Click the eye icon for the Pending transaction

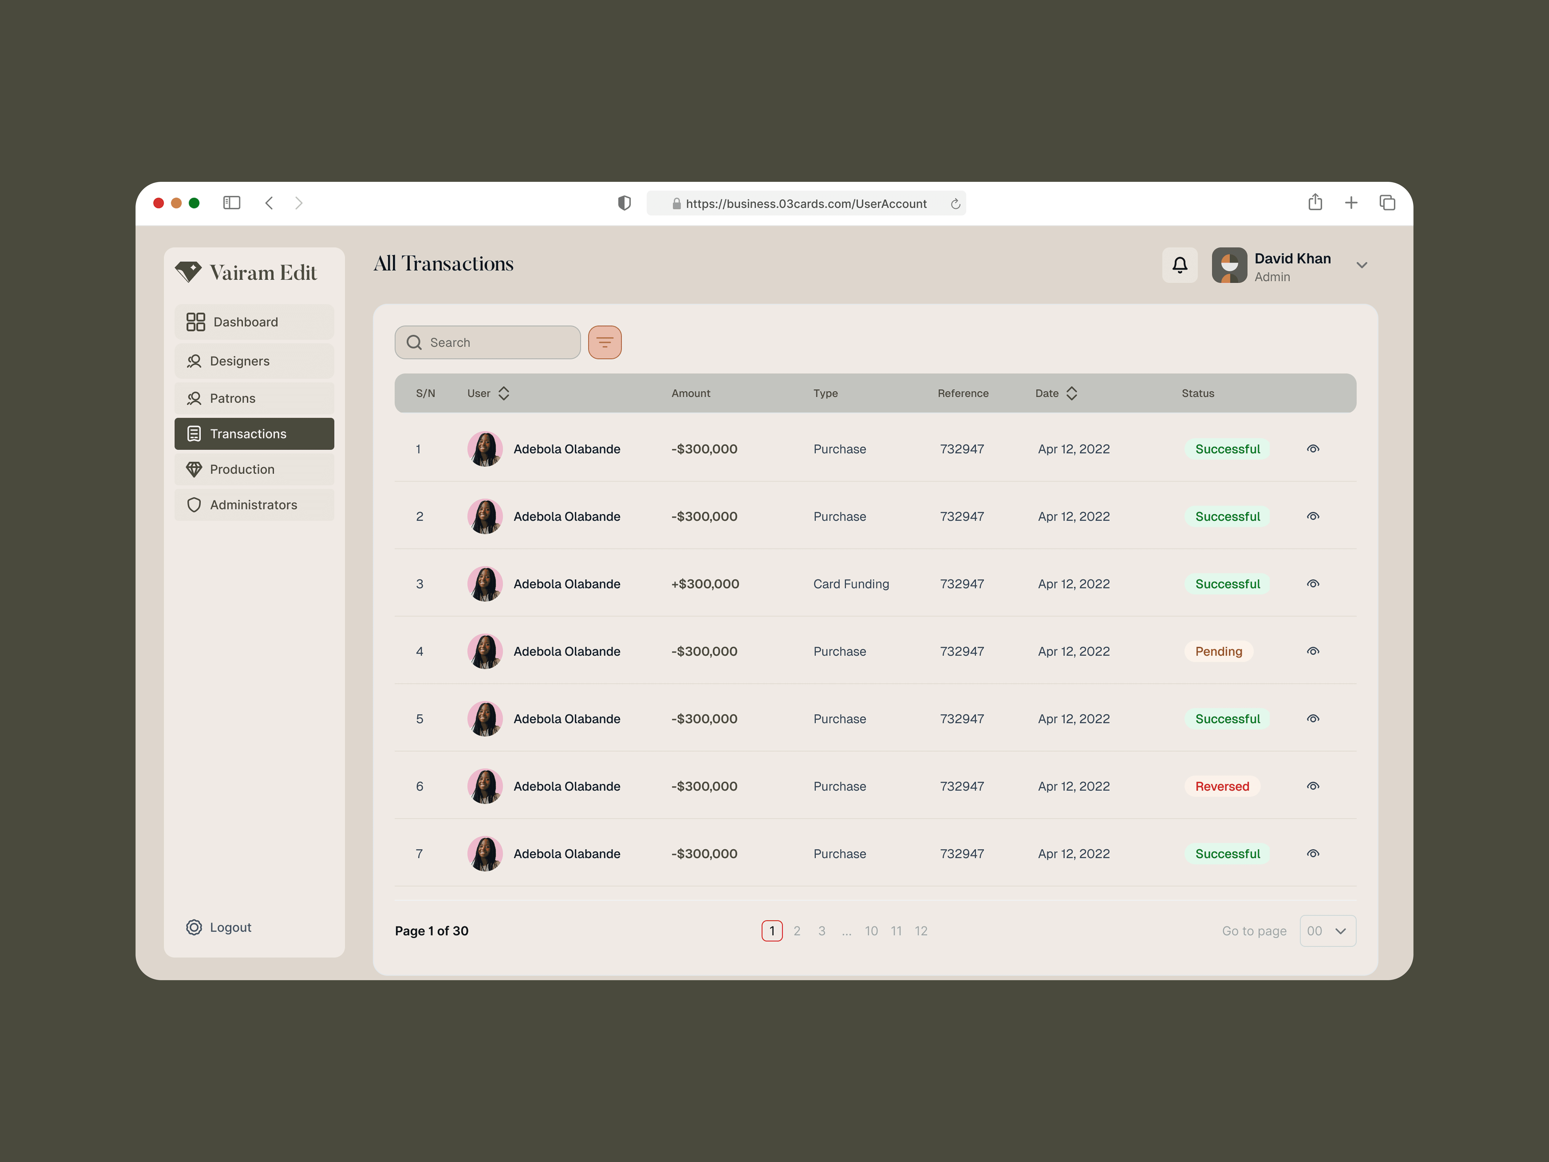click(1312, 651)
